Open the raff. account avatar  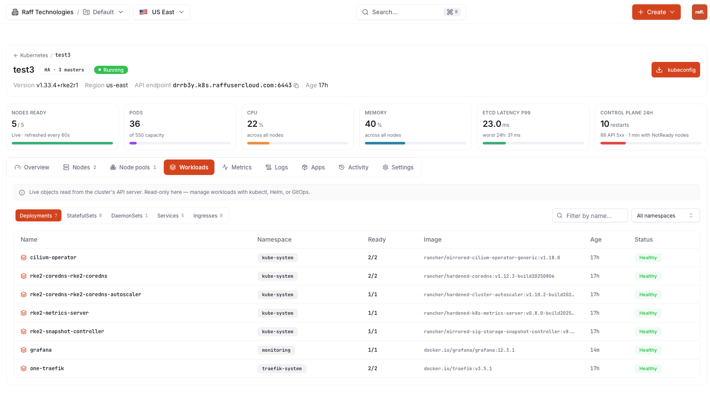pos(700,12)
